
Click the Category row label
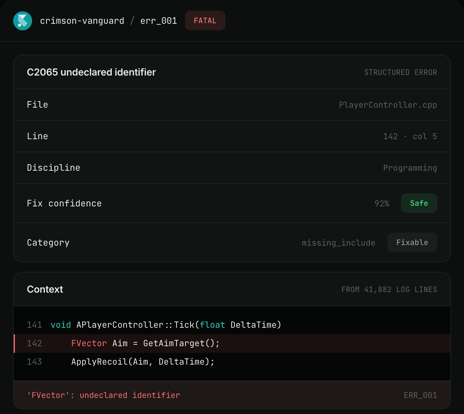point(48,243)
